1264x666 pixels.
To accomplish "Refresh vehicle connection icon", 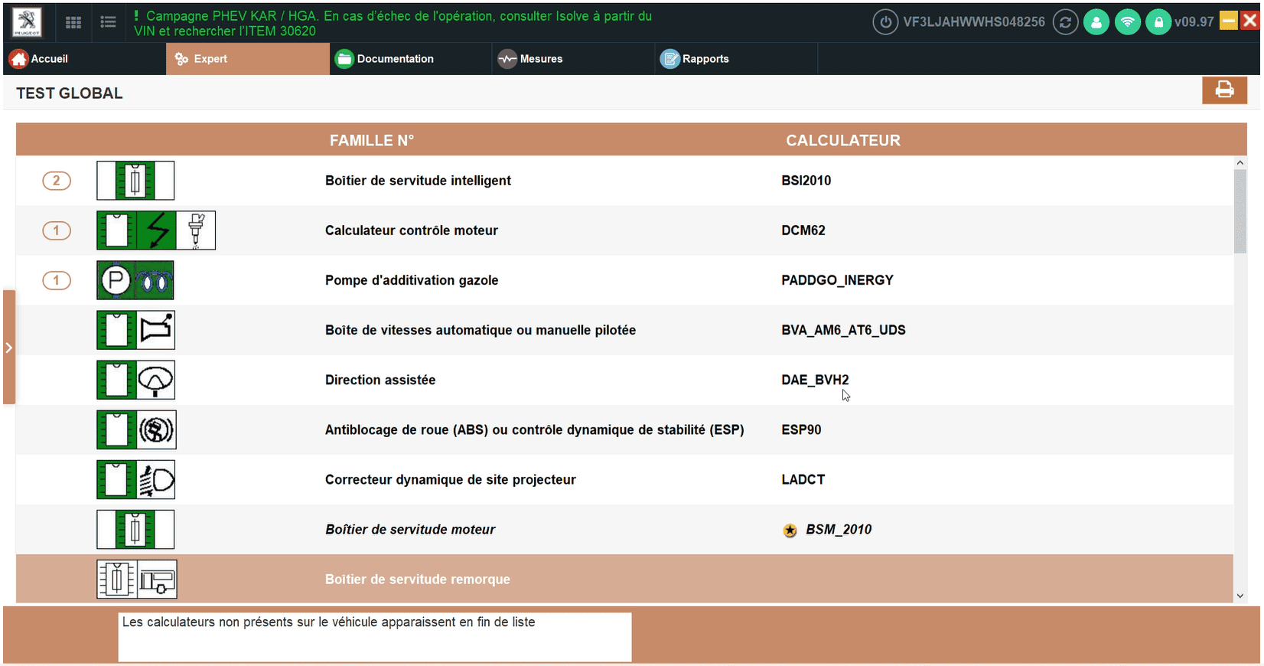I will 1065,22.
